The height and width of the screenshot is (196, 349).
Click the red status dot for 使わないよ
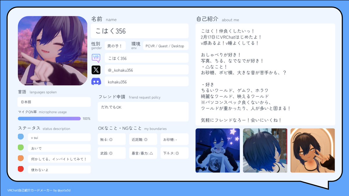click(20, 169)
